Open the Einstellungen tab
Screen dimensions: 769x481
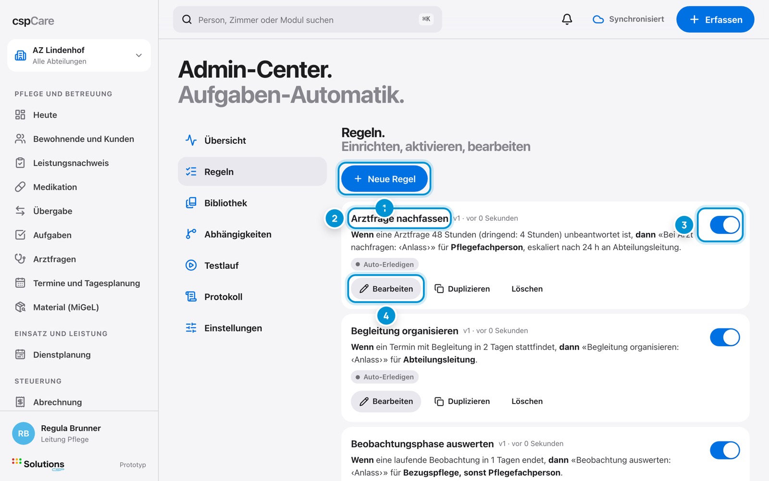252,328
